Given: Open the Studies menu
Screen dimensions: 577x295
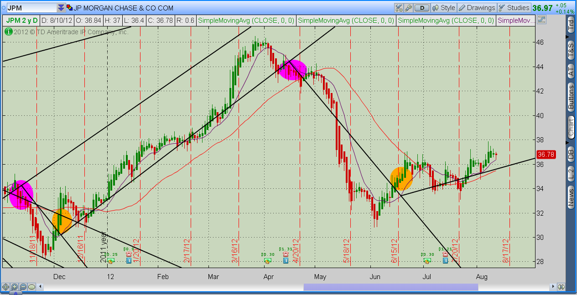Looking at the screenshot, I should pyautogui.click(x=514, y=8).
